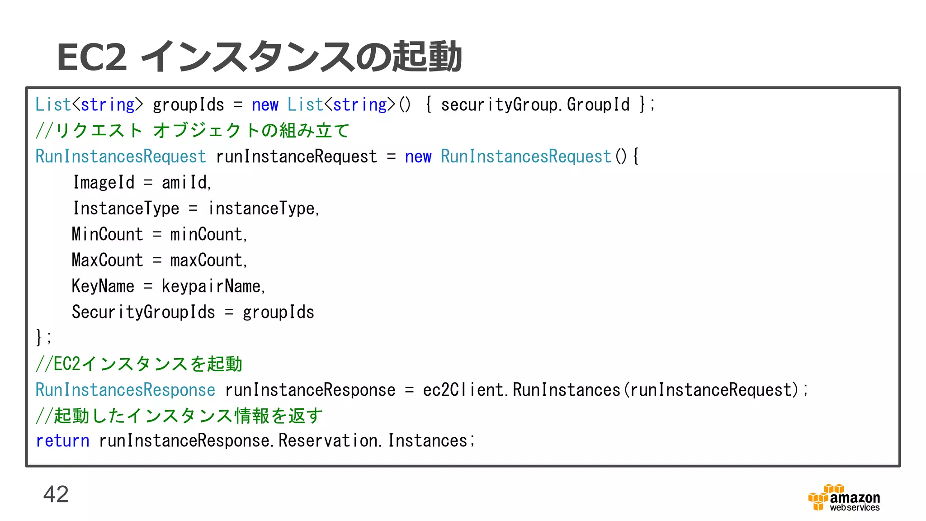This screenshot has width=926, height=521.
Task: Click the line "MaxCount = maxCount,"
Action: (x=160, y=260)
